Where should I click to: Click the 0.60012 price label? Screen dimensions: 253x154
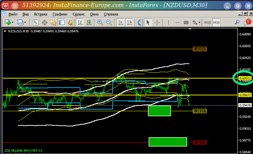245,79
